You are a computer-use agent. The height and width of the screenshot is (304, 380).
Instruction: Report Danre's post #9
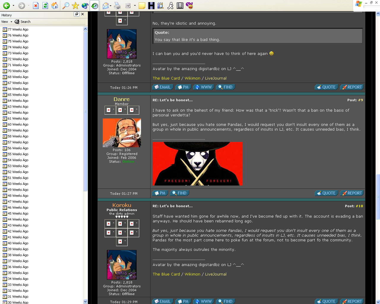(x=352, y=193)
